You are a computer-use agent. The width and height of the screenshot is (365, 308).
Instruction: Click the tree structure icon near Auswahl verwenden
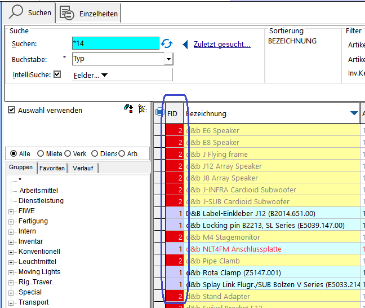(143, 109)
